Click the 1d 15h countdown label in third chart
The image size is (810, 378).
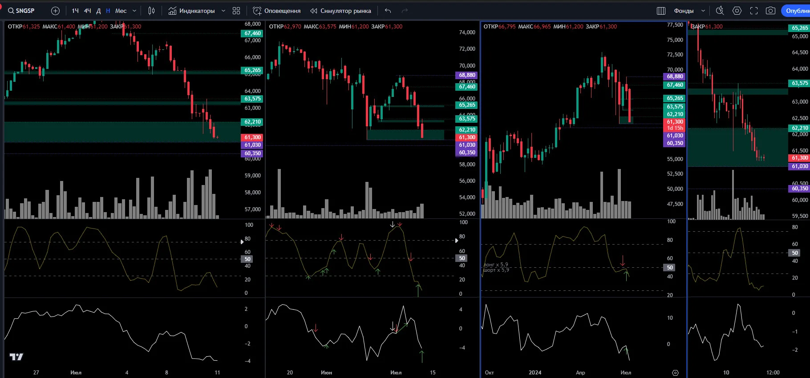(x=675, y=128)
